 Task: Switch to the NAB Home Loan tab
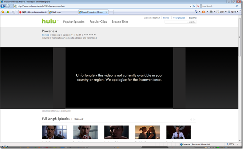33,12
